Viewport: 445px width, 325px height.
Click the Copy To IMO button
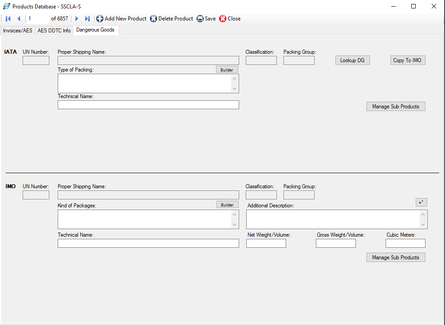click(407, 60)
